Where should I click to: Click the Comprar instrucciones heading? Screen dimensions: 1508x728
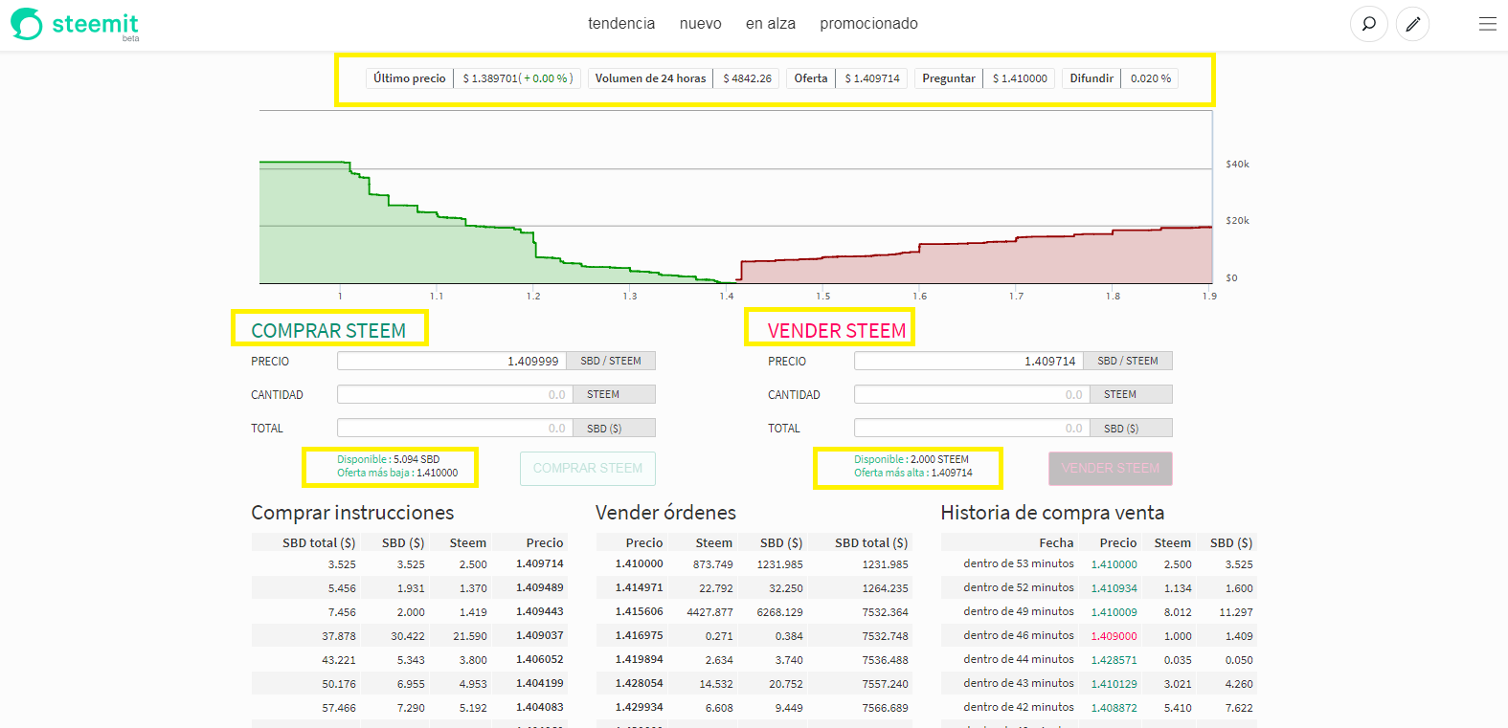coord(352,513)
